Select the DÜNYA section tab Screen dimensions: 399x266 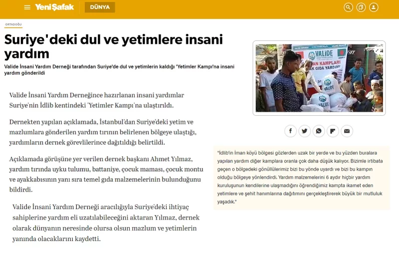[100, 7]
